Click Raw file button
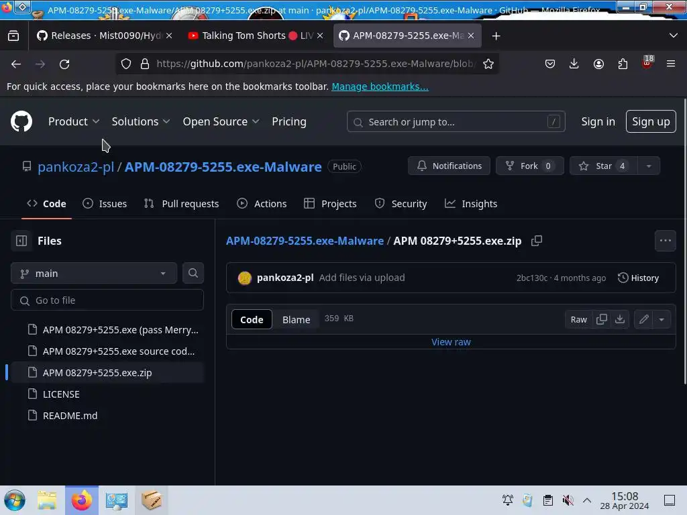The height and width of the screenshot is (515, 687). click(578, 319)
